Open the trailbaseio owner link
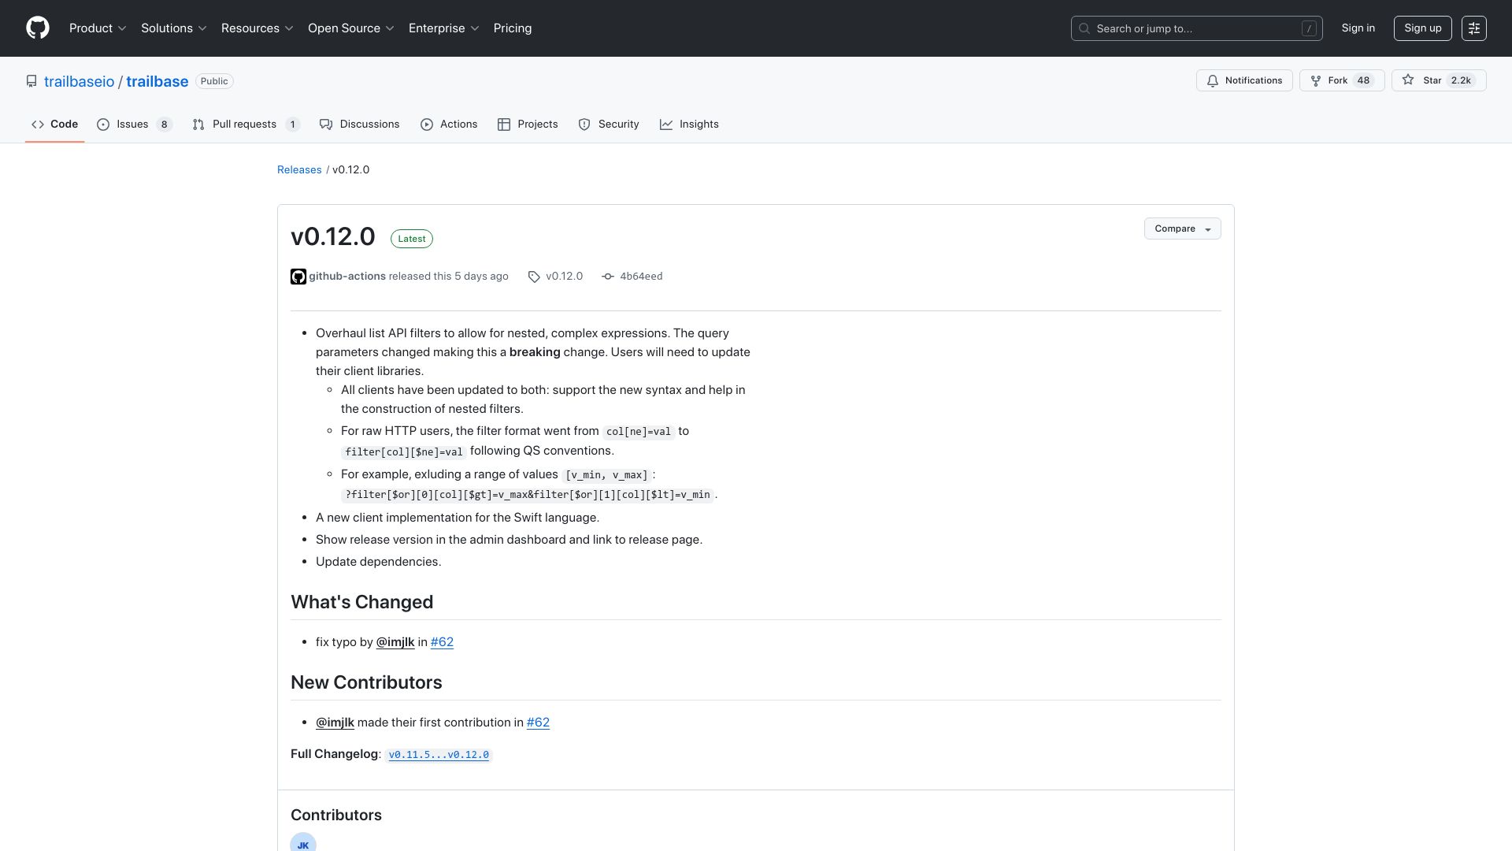Image resolution: width=1512 pixels, height=851 pixels. (x=79, y=81)
